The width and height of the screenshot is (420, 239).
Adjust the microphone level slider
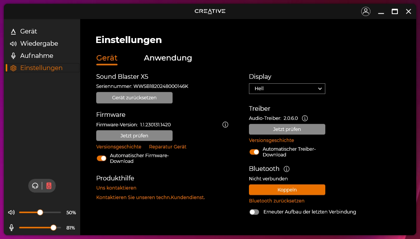click(53, 228)
